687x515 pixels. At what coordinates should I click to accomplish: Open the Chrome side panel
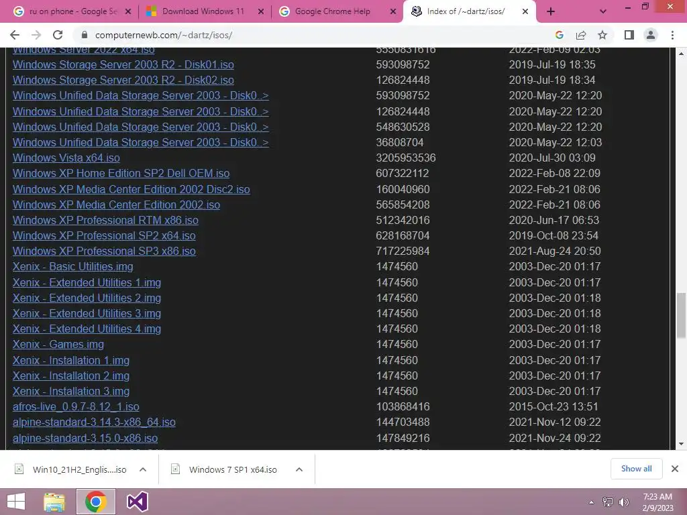point(629,35)
